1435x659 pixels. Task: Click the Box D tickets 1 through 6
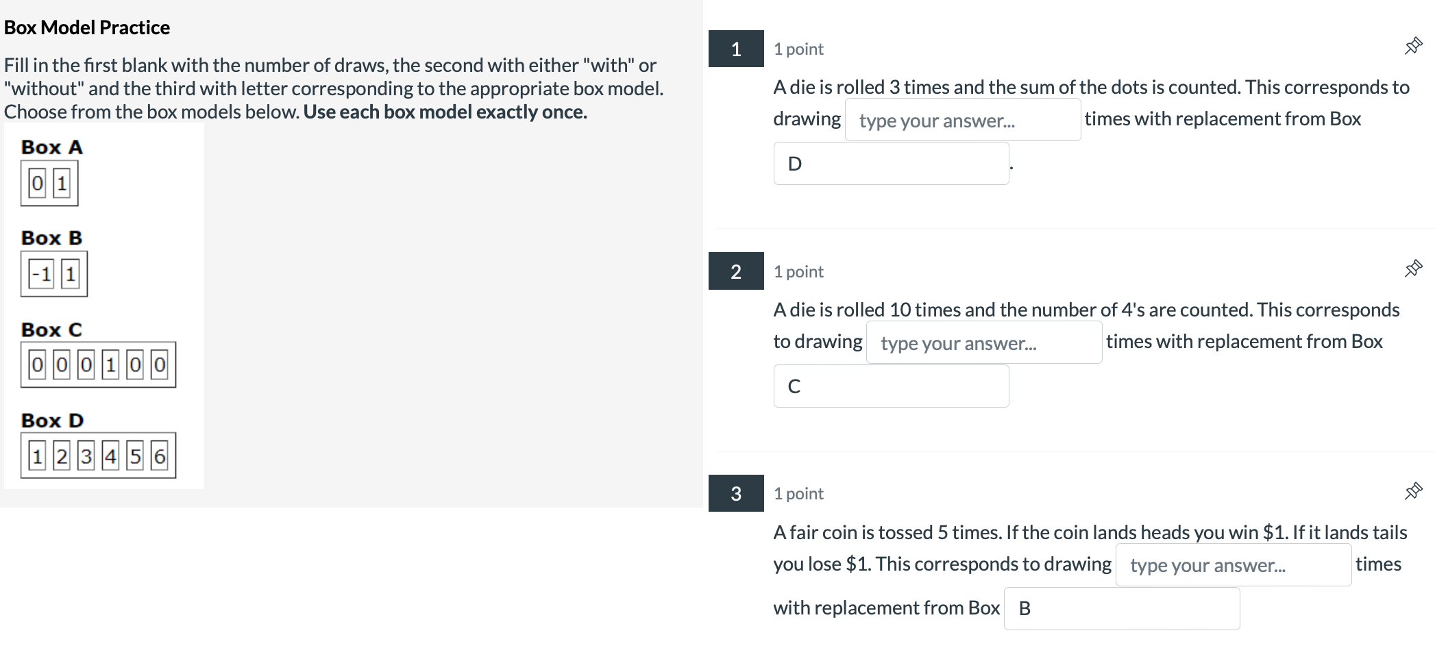(x=98, y=456)
